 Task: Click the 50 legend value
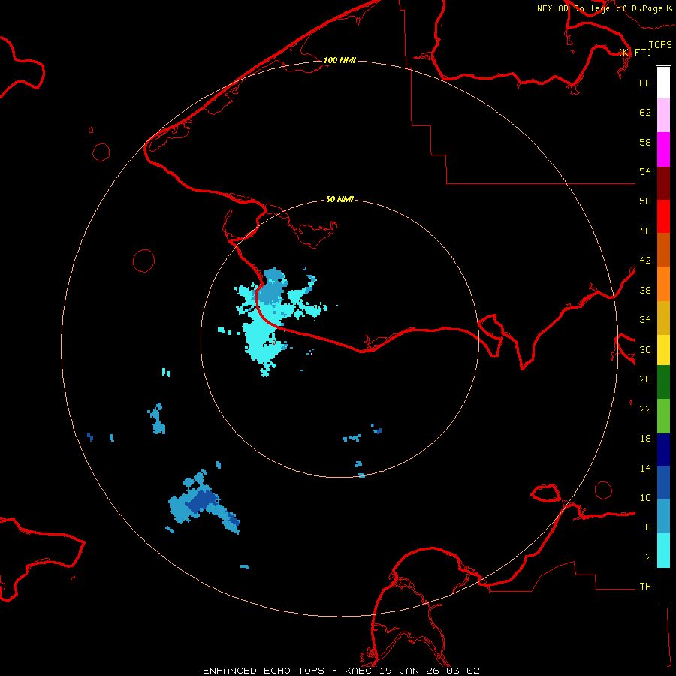coord(645,201)
